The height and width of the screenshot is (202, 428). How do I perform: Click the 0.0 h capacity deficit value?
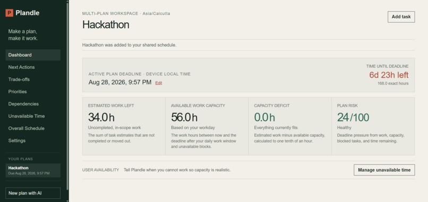coord(264,118)
